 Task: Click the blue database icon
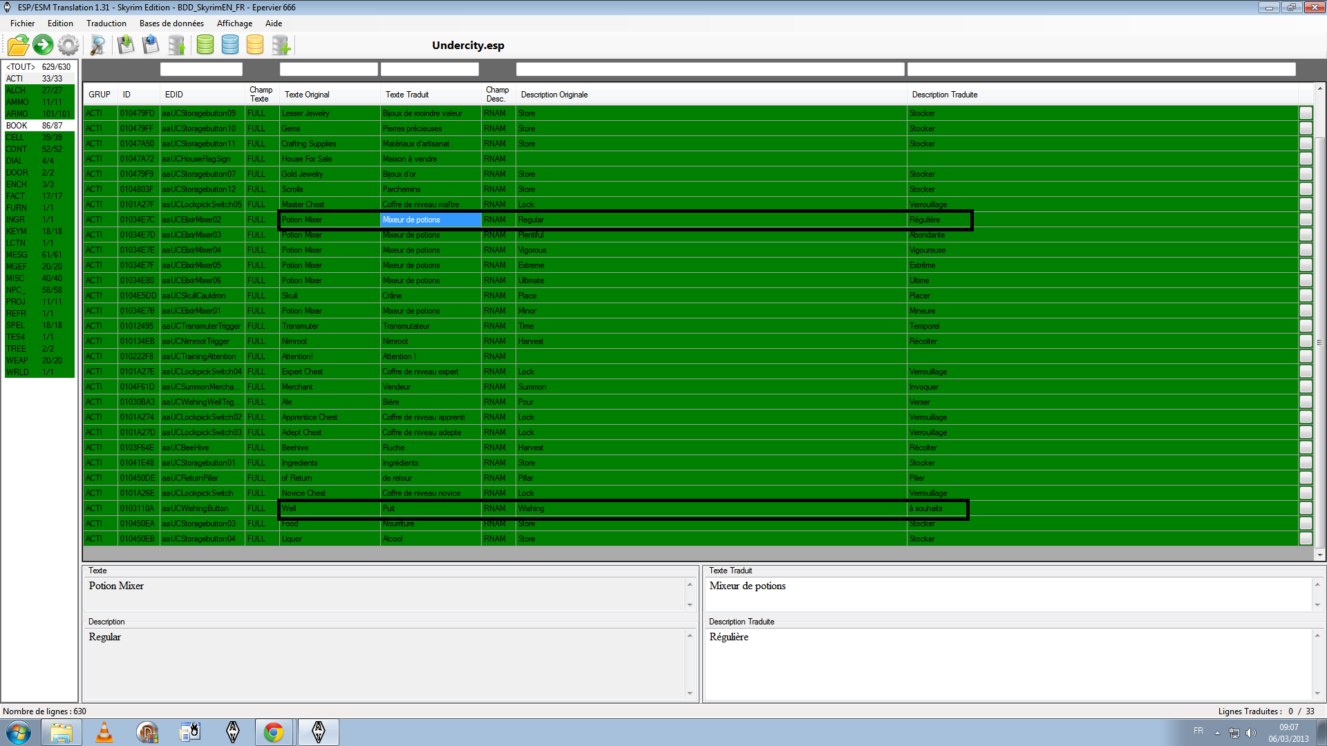[x=230, y=45]
